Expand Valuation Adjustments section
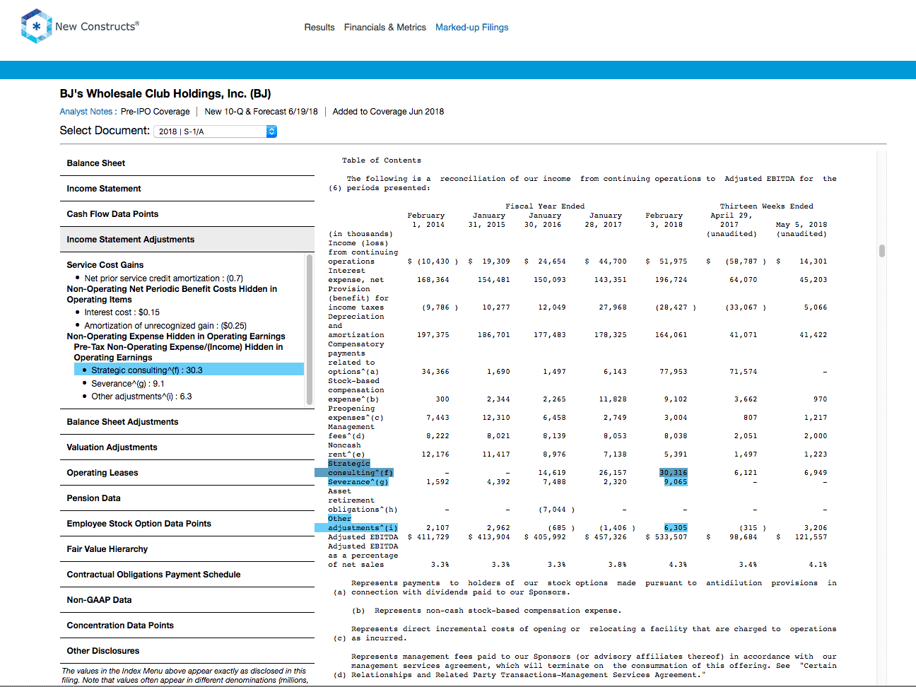Viewport: 916px width, 687px height. [x=187, y=447]
